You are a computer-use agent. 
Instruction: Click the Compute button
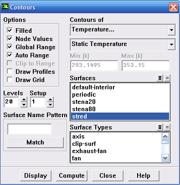click(x=72, y=175)
